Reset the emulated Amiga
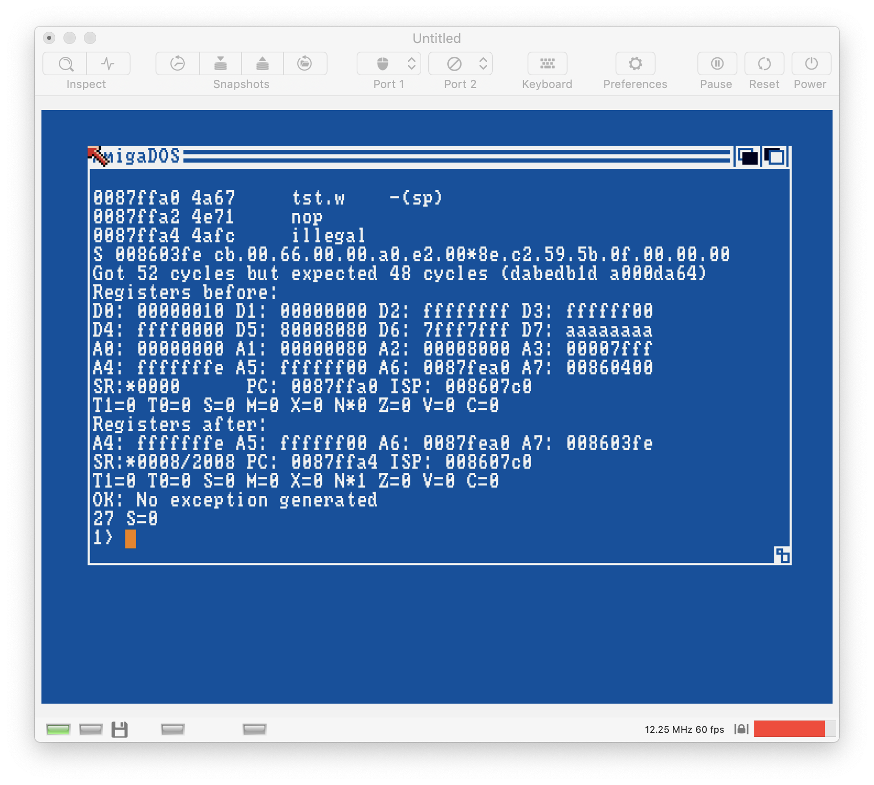This screenshot has width=874, height=785. pos(764,64)
